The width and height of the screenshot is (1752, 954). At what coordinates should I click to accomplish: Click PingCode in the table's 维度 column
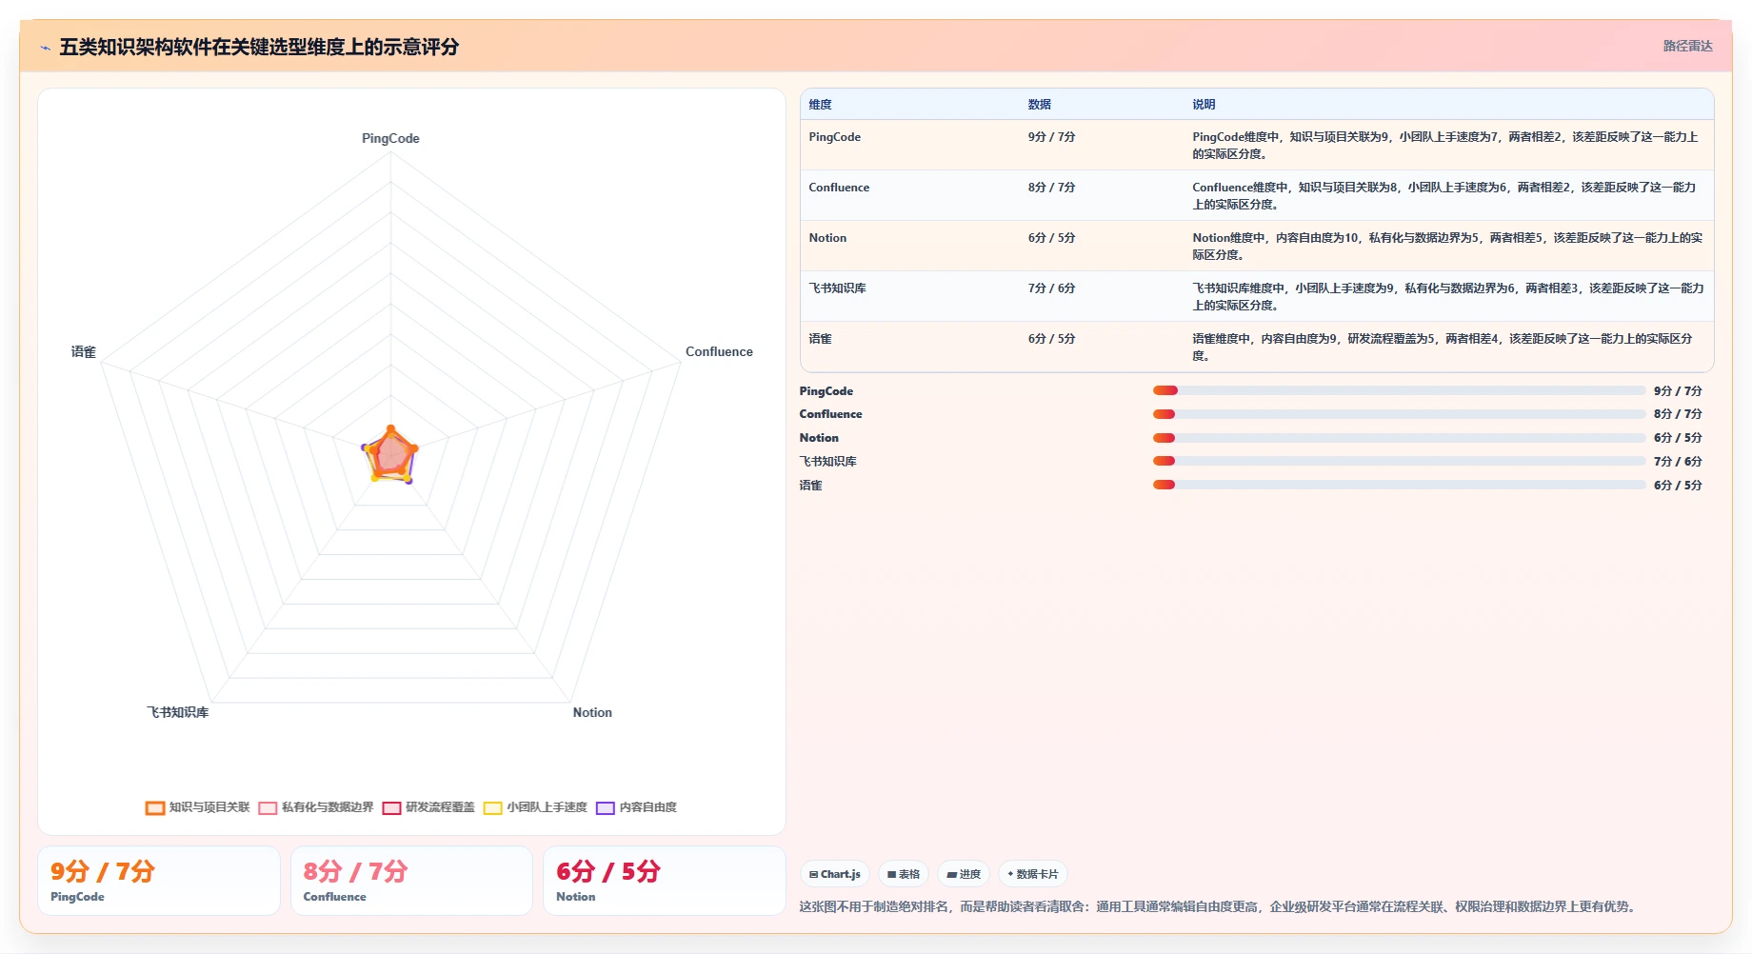coord(834,137)
